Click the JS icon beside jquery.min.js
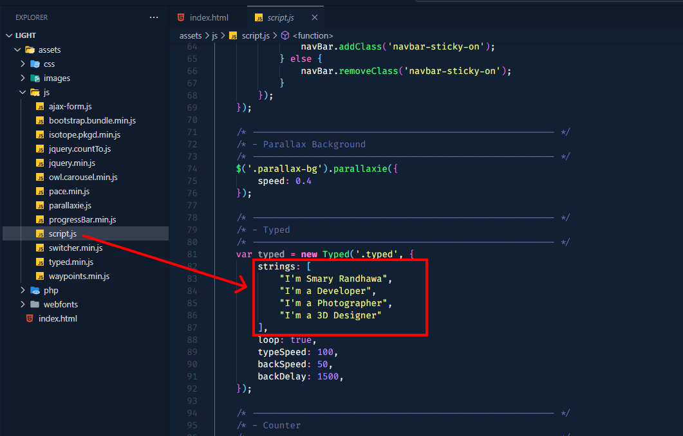This screenshot has width=683, height=436. click(40, 163)
